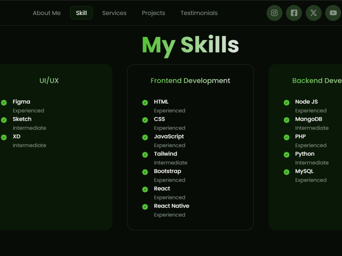The height and width of the screenshot is (256, 342).
Task: Select the JavaScript skill name
Action: pos(169,137)
